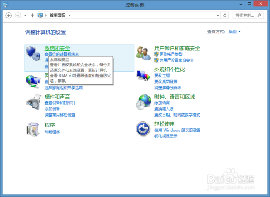
Task: Click shield icon beside 更改帐户类型
Action: tap(156, 54)
